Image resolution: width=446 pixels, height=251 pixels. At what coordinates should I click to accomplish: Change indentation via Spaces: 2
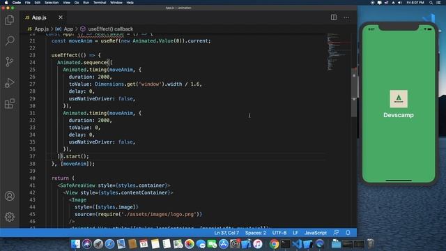[x=256, y=232]
